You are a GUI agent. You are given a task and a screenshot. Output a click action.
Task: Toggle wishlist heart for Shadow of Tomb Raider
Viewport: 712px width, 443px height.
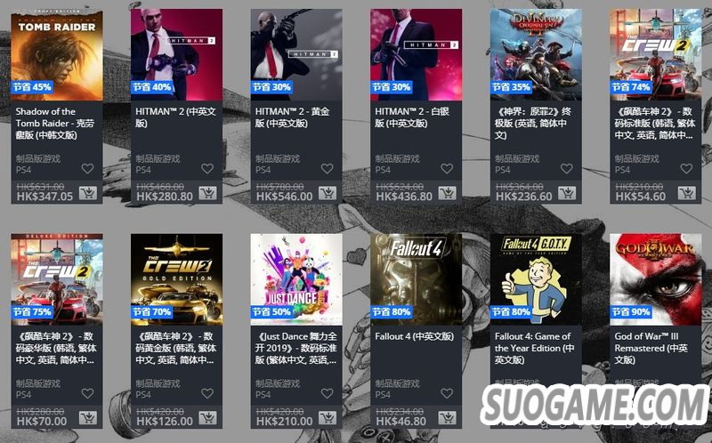tap(87, 169)
